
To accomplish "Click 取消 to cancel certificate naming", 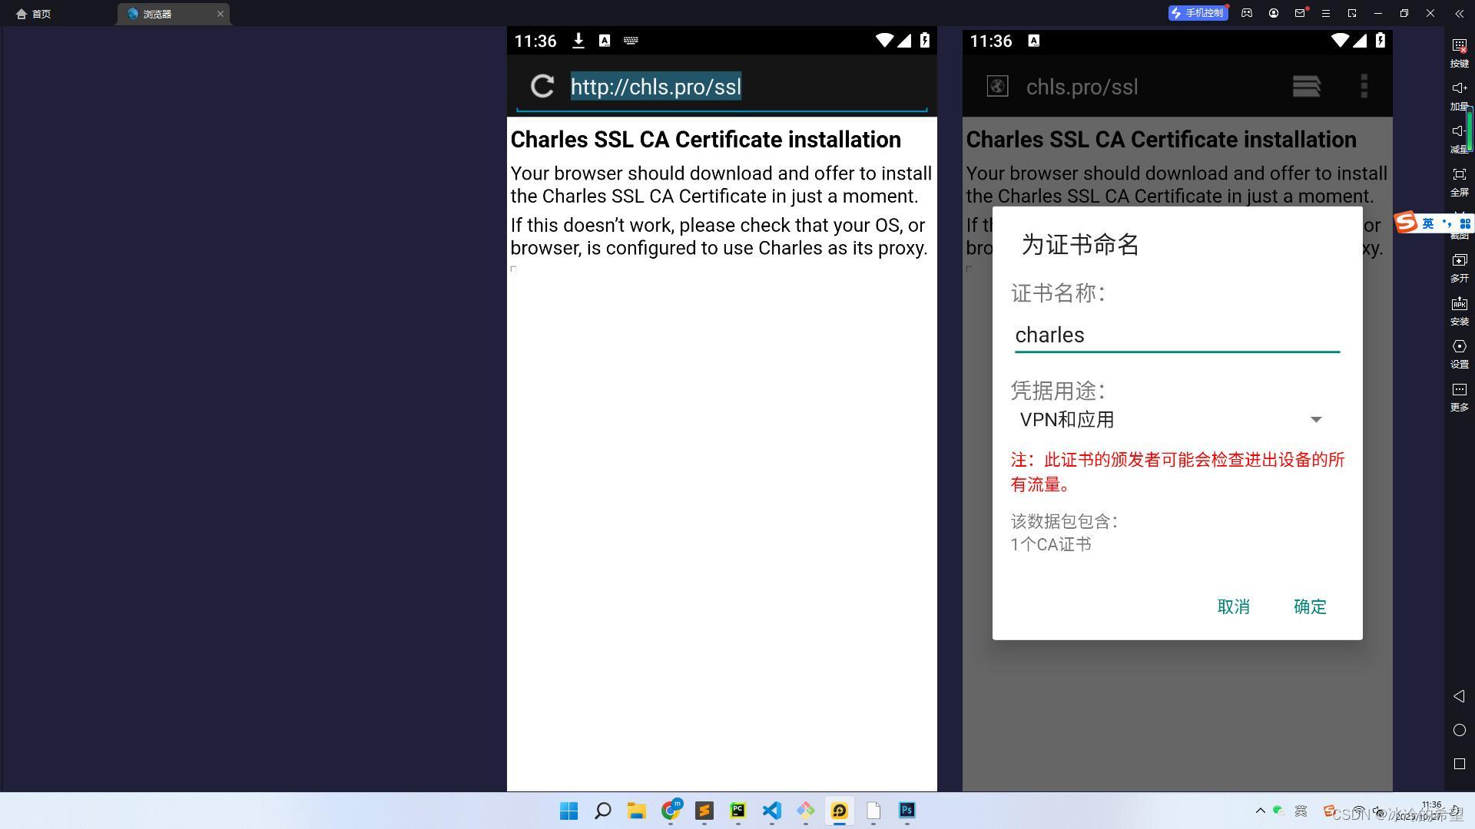I will [1233, 606].
